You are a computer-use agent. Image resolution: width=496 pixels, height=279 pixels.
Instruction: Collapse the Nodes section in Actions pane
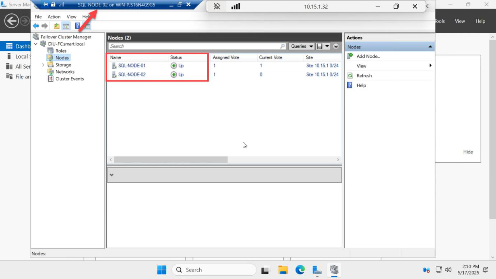coord(430,47)
